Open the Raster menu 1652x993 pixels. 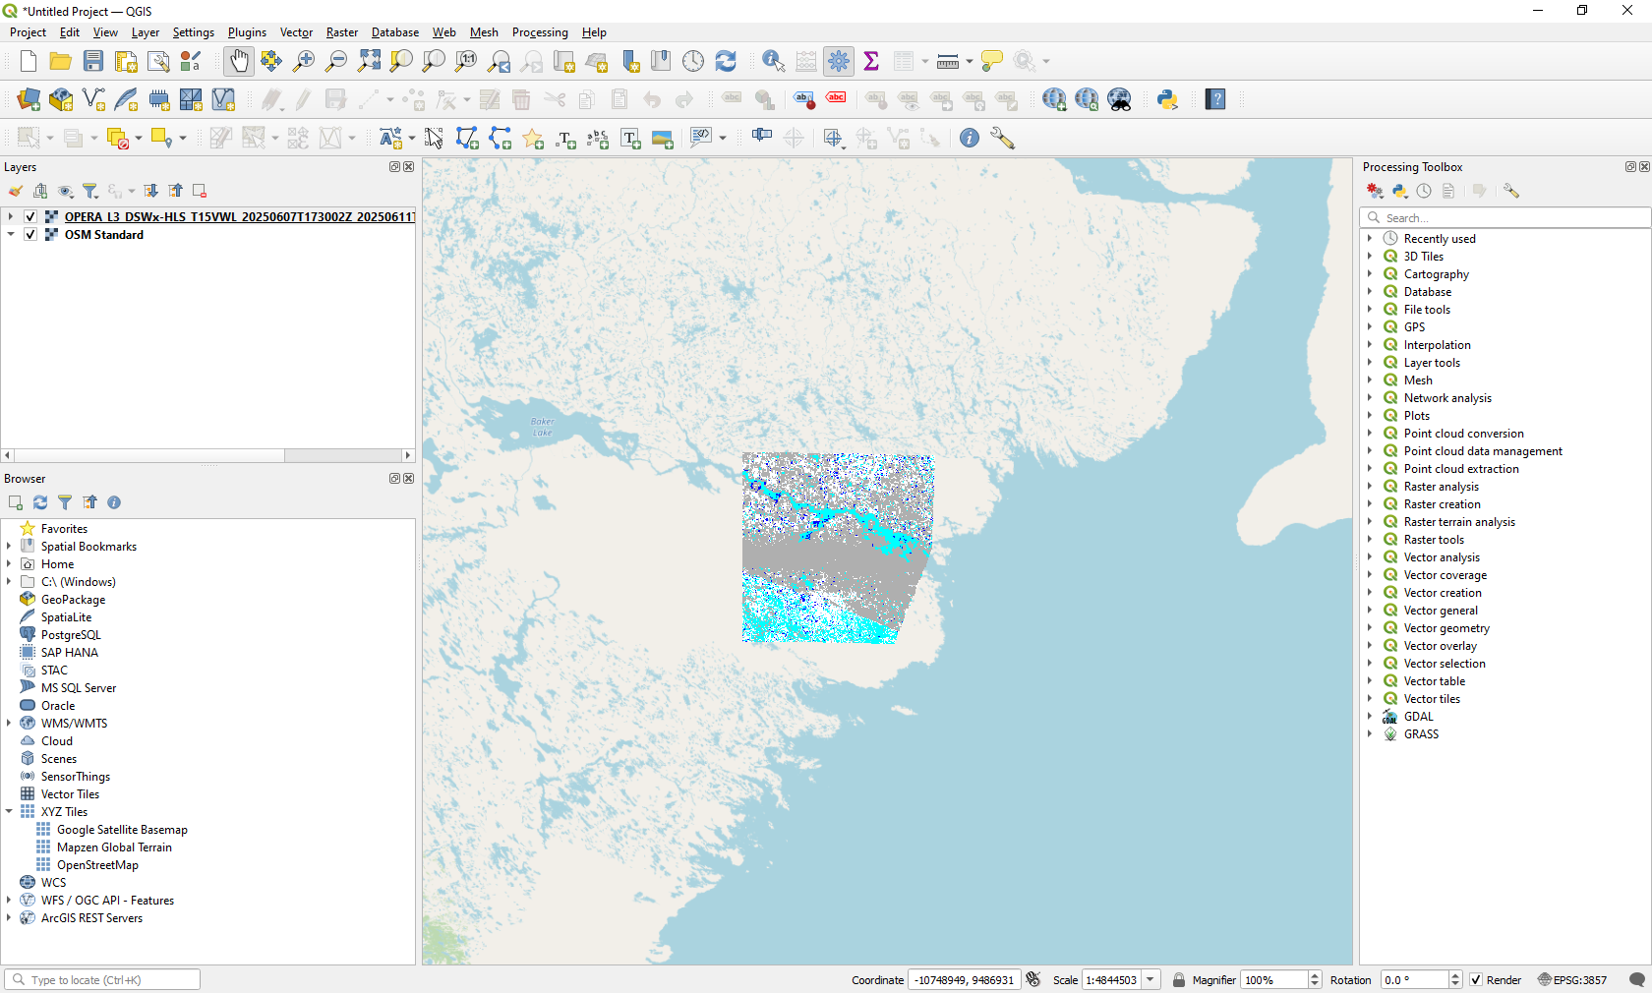(x=341, y=32)
